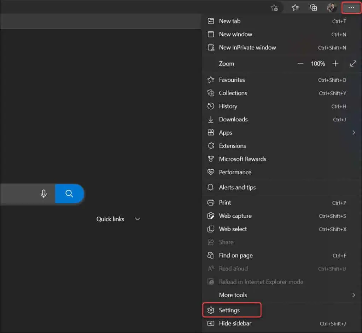The image size is (362, 333).
Task: Click the New tab icon in menu
Action: tap(211, 21)
